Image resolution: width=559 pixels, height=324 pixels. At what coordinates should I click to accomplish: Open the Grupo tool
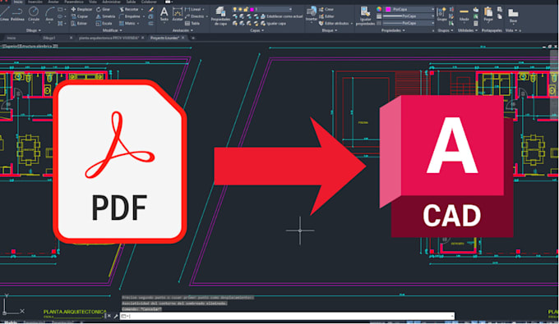[441, 14]
